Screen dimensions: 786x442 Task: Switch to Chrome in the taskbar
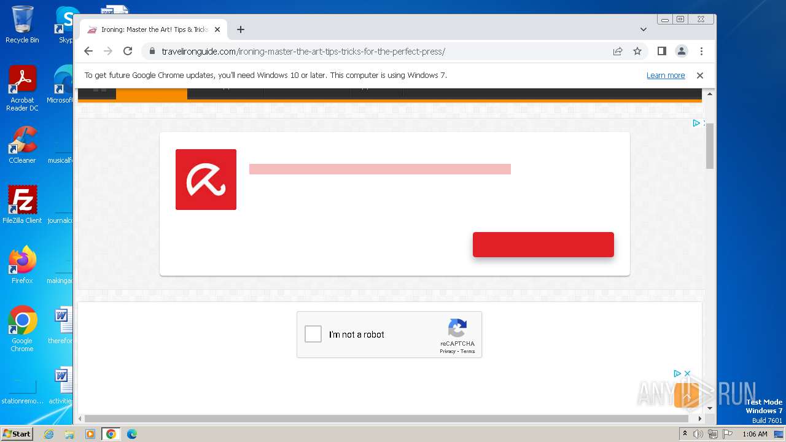(x=111, y=434)
